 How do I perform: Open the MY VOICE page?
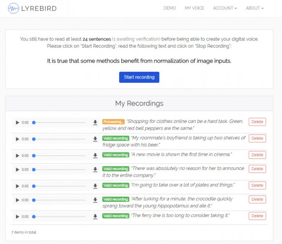point(194,8)
